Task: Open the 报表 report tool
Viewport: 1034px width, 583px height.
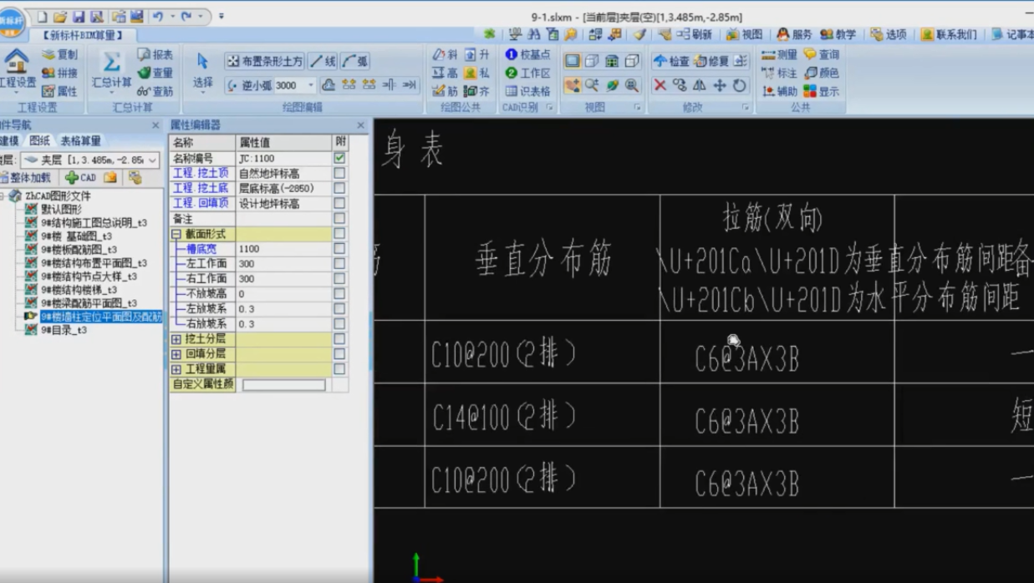Action: point(155,53)
